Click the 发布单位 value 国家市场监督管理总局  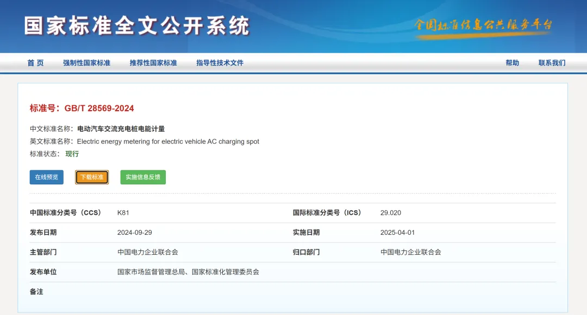pos(151,272)
